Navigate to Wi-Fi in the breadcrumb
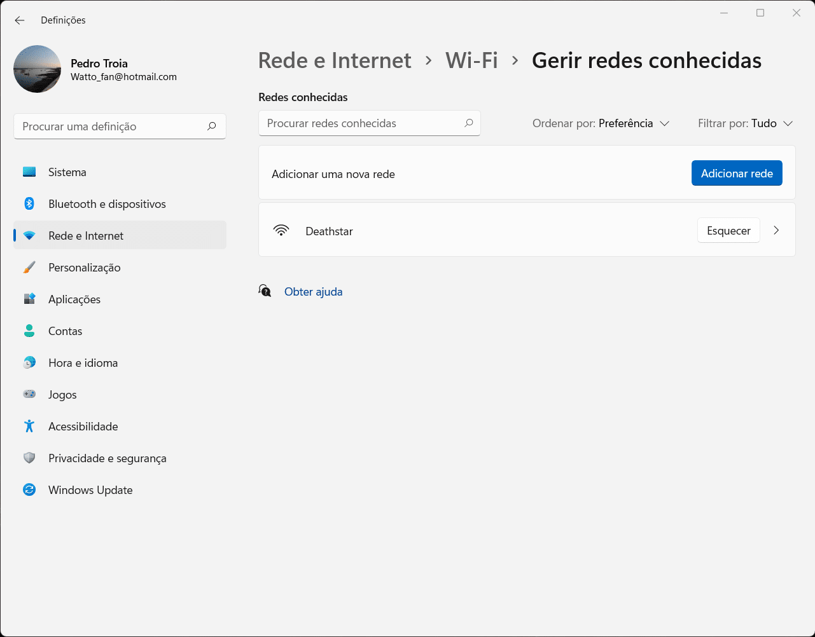815x637 pixels. point(471,60)
